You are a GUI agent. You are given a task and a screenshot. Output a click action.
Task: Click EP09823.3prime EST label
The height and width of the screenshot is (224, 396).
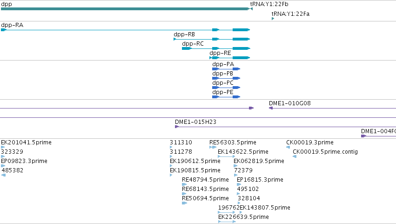24,161
